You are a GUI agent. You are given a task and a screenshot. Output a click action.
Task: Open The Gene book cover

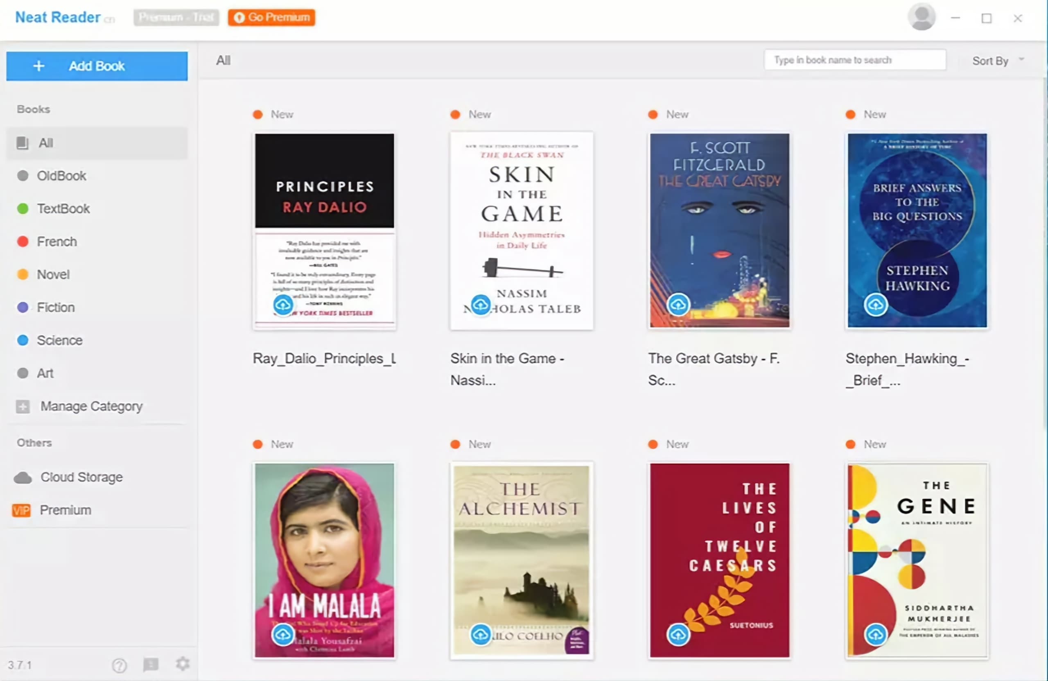pyautogui.click(x=917, y=560)
